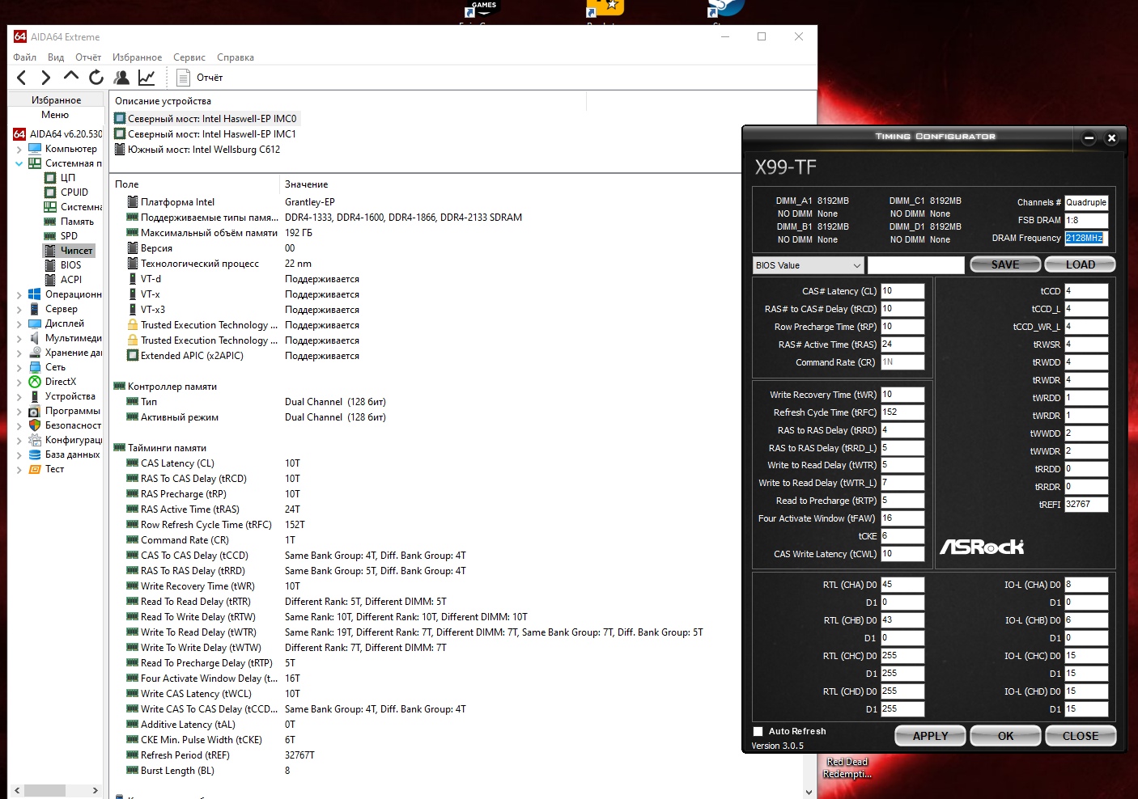Open the Вид menu
The image size is (1138, 799).
click(56, 57)
